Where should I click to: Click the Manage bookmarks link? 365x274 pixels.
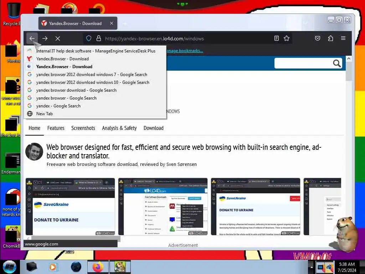[185, 51]
